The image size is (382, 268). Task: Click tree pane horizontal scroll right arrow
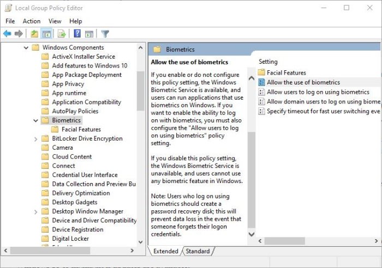point(132,250)
